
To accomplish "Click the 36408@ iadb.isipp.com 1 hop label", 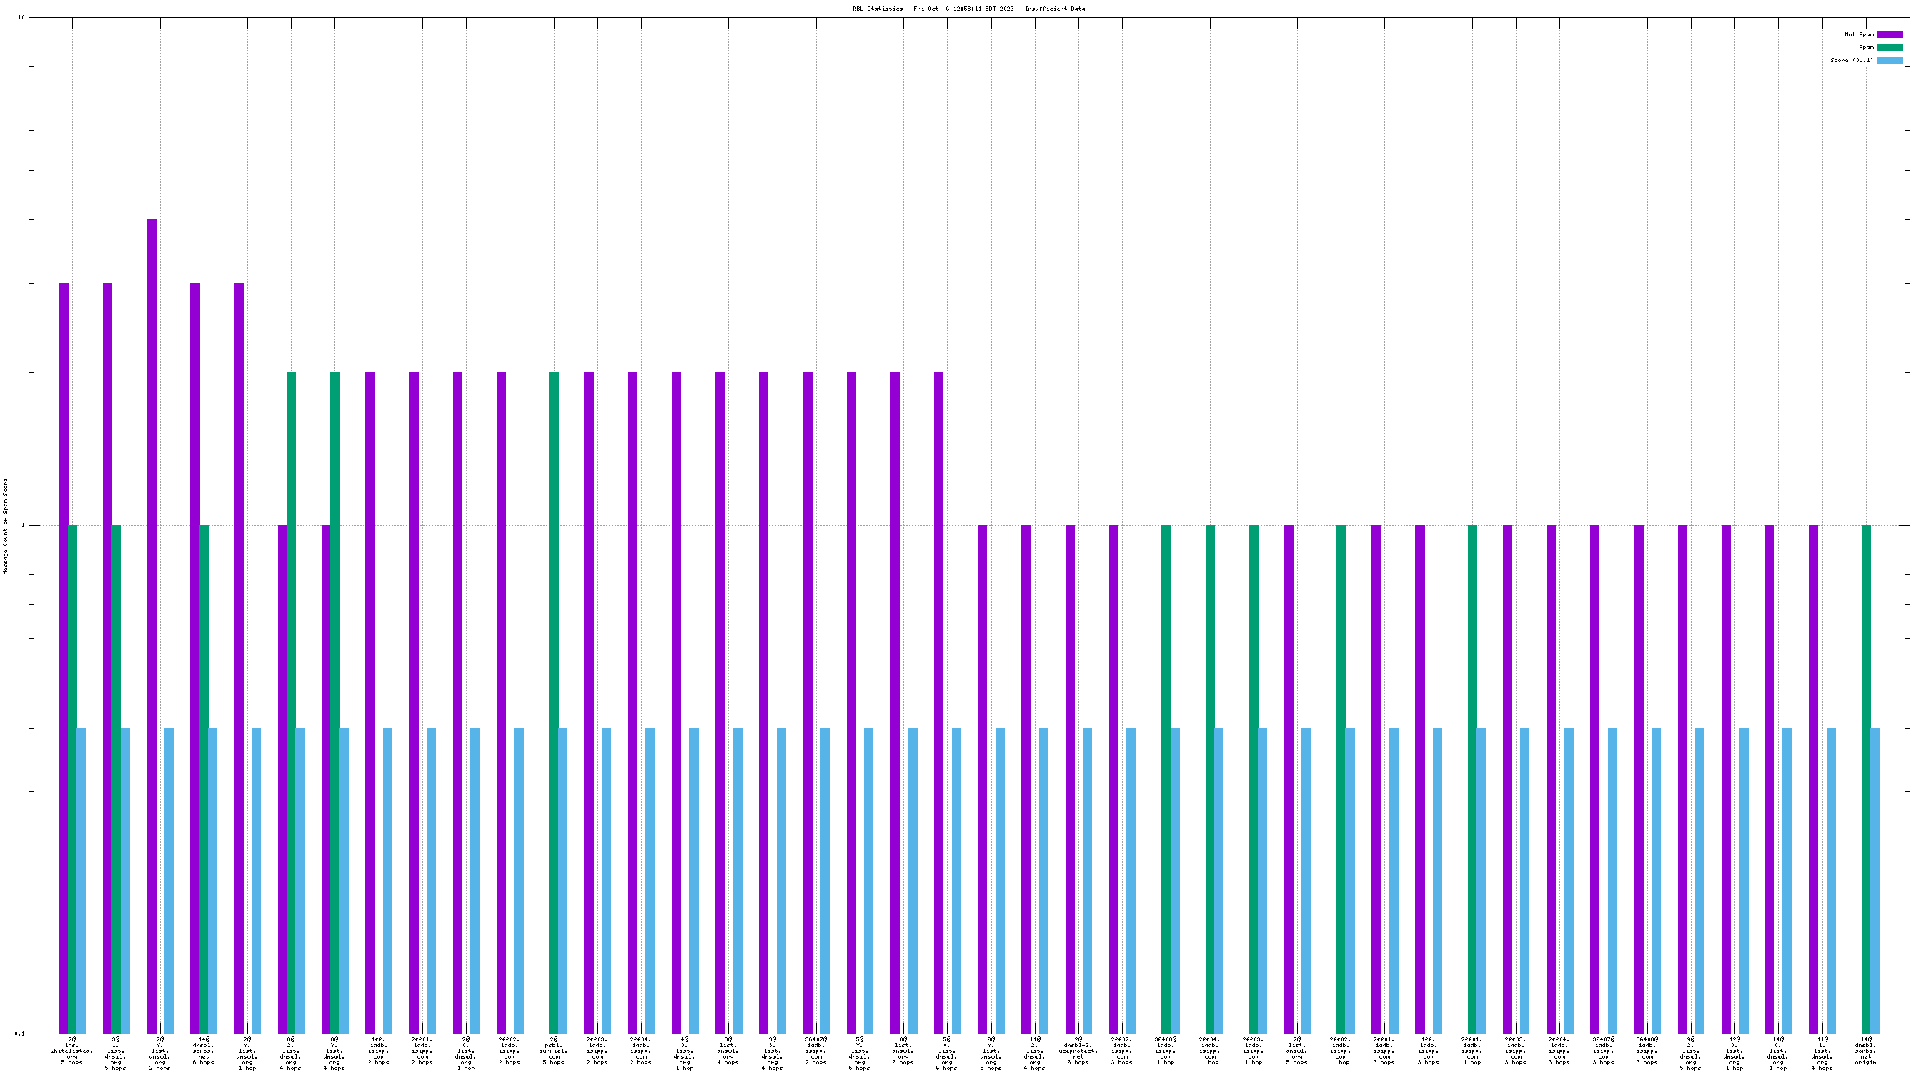I will click(1166, 1050).
